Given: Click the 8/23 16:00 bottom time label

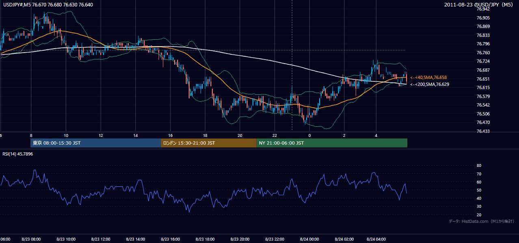Looking at the screenshot, I should [x=170, y=239].
